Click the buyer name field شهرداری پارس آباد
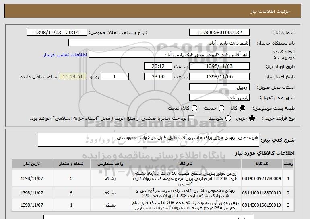Screen dimensions: 310x219 click(x=159, y=43)
